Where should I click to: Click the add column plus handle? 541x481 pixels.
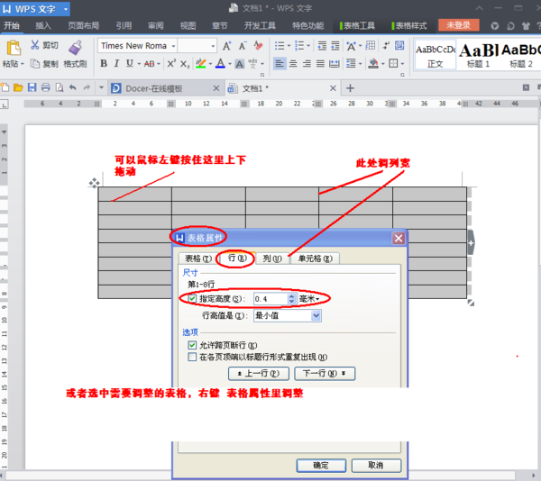point(471,243)
